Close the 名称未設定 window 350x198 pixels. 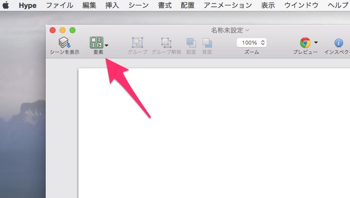pyautogui.click(x=53, y=30)
